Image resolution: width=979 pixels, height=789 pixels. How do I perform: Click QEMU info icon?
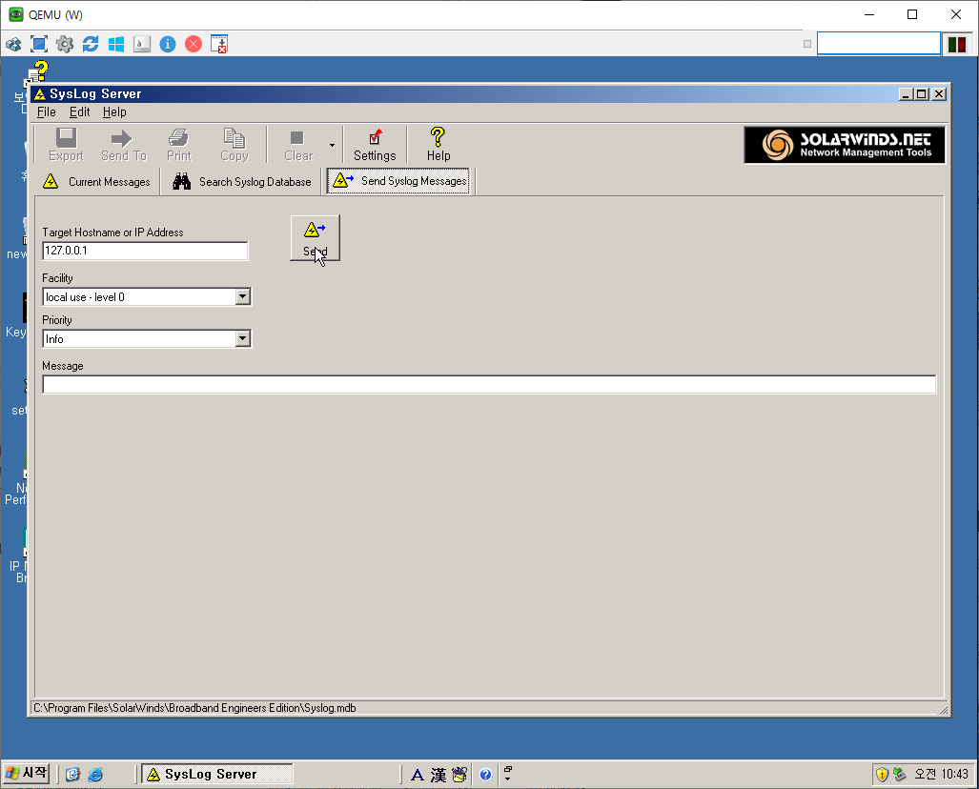(x=168, y=44)
